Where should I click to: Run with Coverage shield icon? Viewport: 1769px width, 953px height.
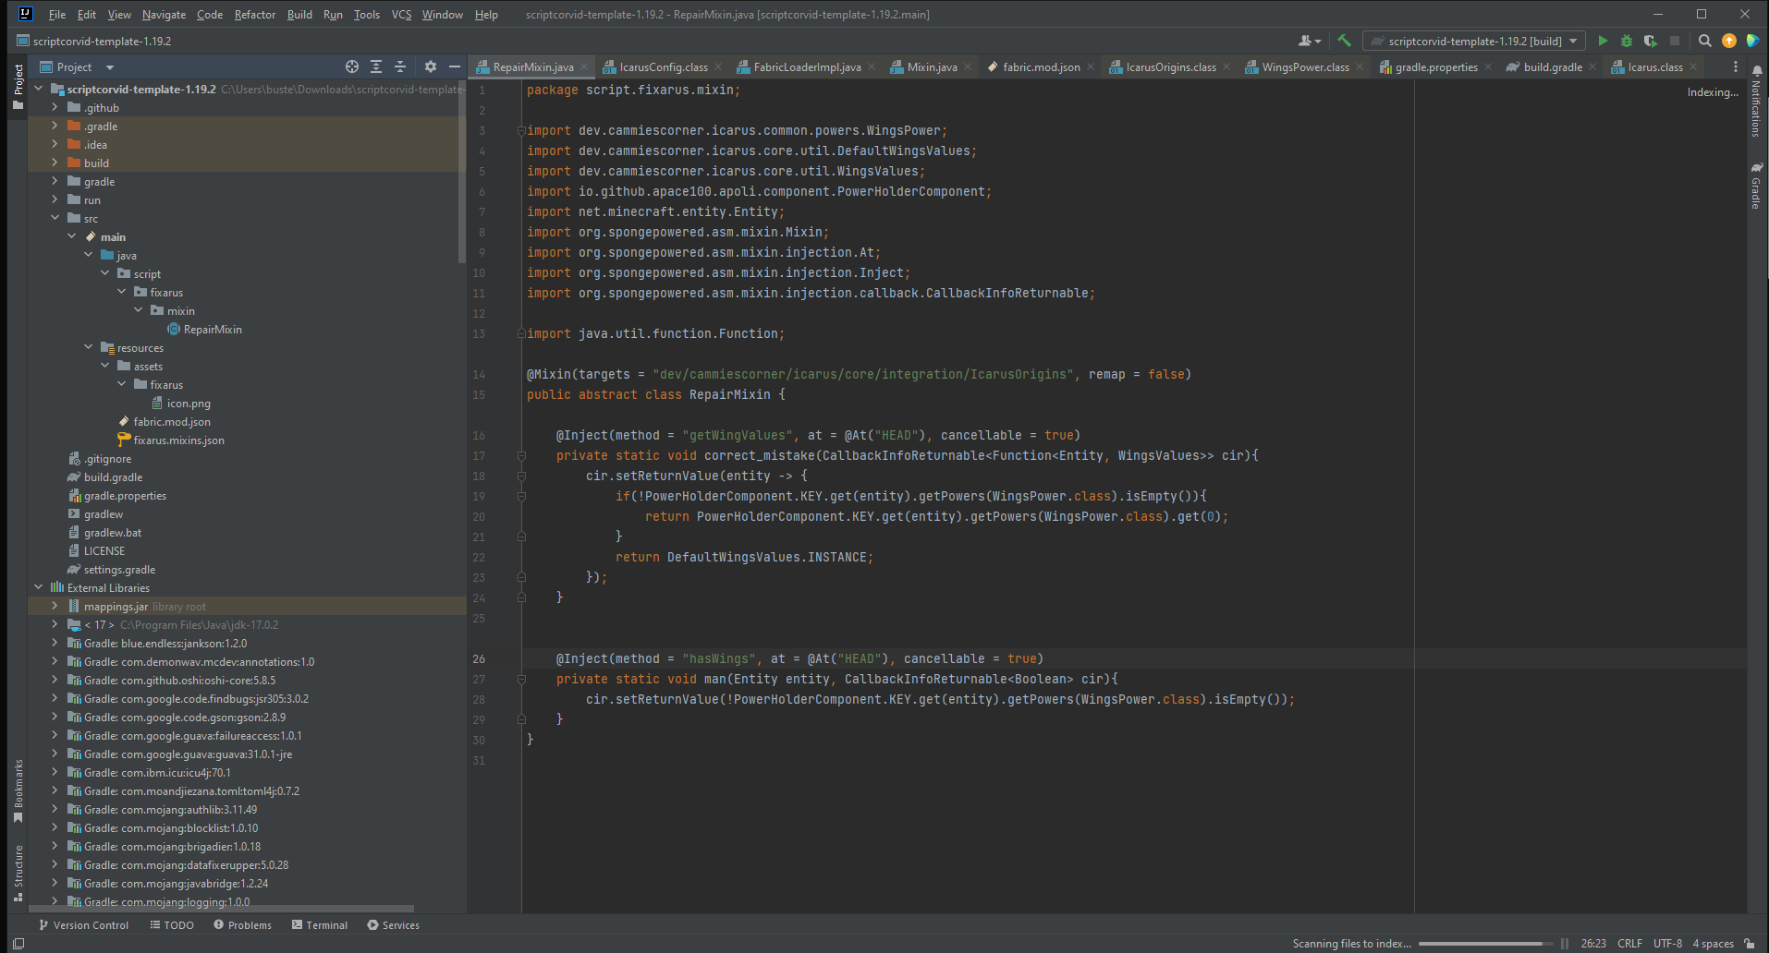[1651, 41]
